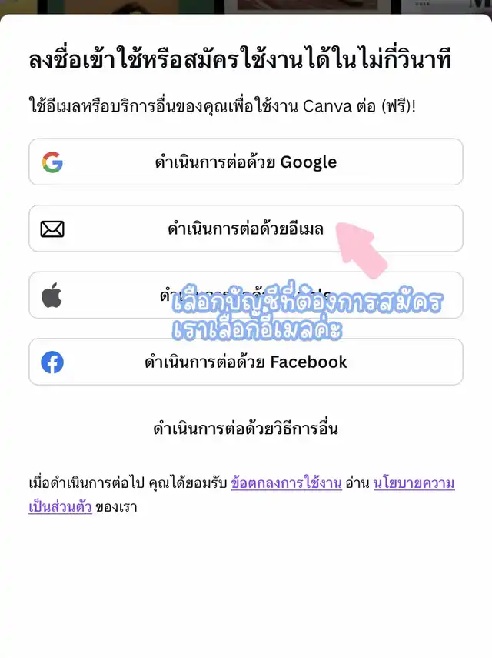The height and width of the screenshot is (658, 492).
Task: Choose the ดำเนินการต่อด้วยอีเมล button
Action: coord(246,229)
